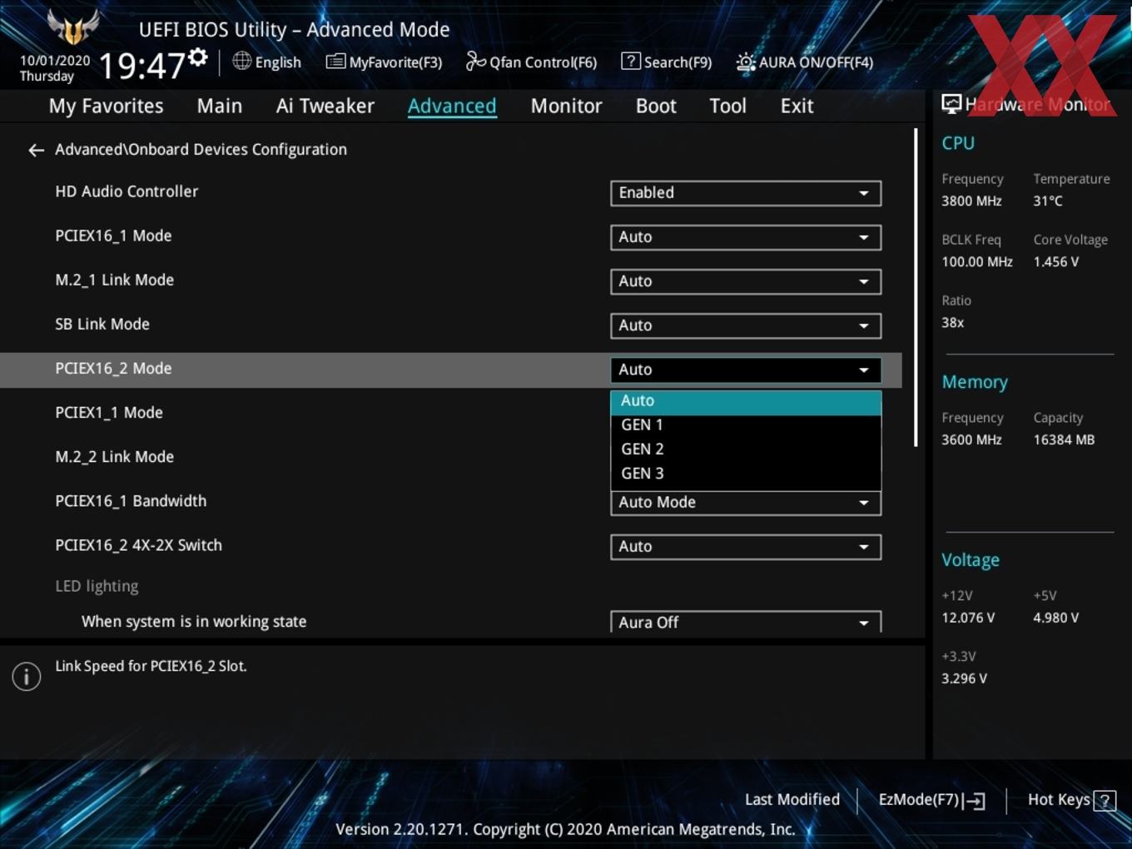Open Ai Tweaker tab
This screenshot has width=1132, height=849.
pyautogui.click(x=325, y=106)
